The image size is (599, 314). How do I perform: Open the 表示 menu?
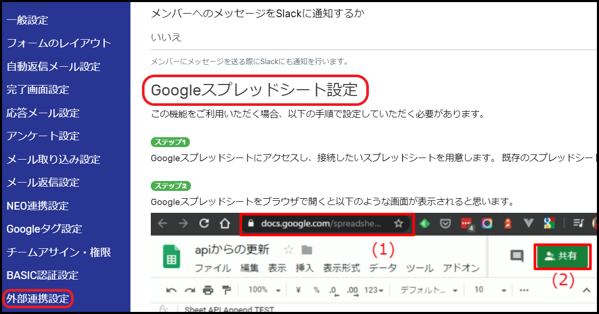pyautogui.click(x=277, y=268)
